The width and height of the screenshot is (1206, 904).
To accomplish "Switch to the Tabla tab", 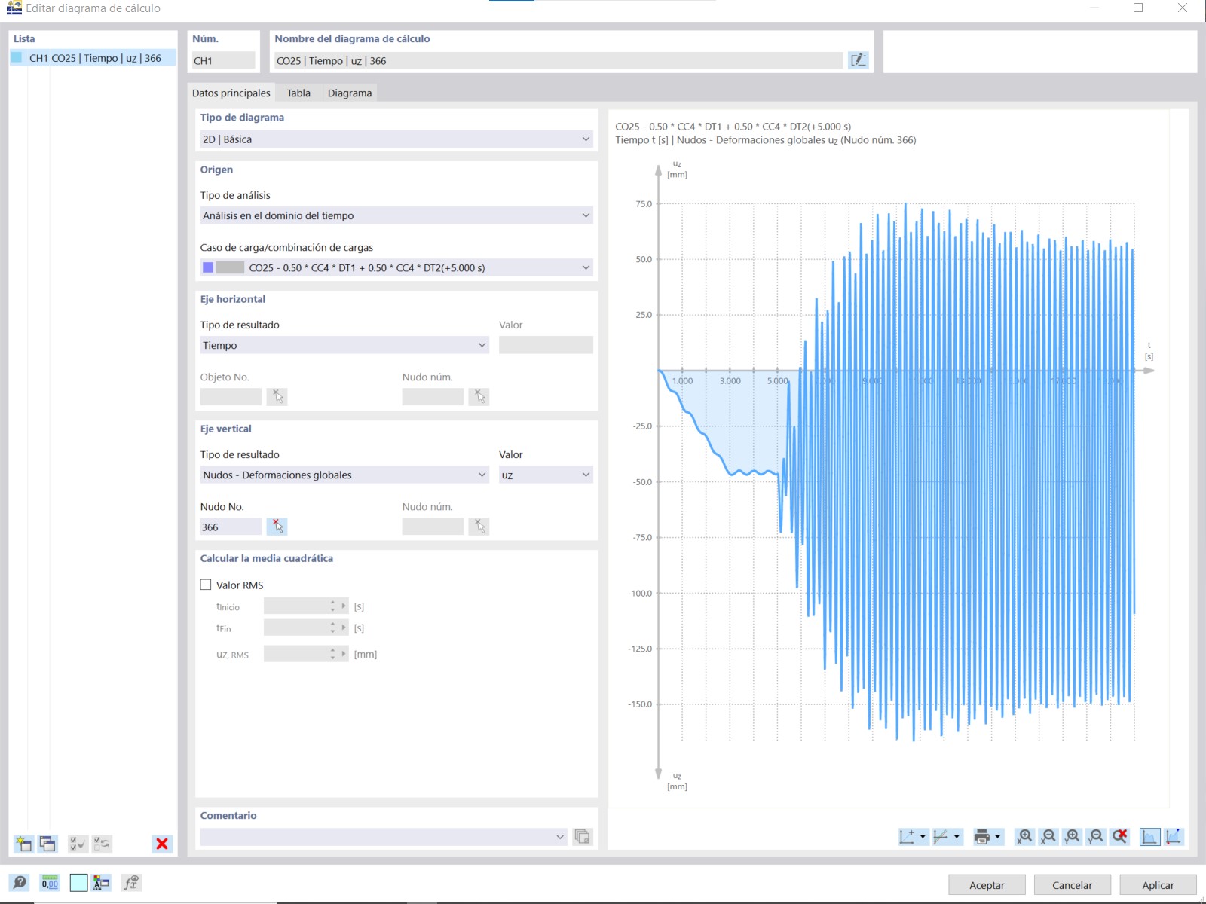I will 298,93.
